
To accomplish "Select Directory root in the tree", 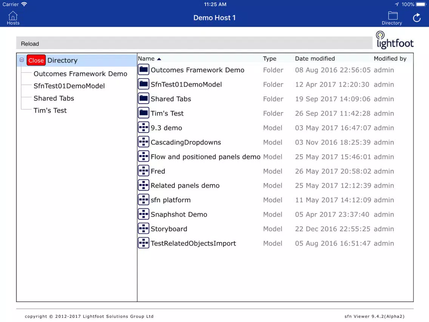I will (x=62, y=60).
